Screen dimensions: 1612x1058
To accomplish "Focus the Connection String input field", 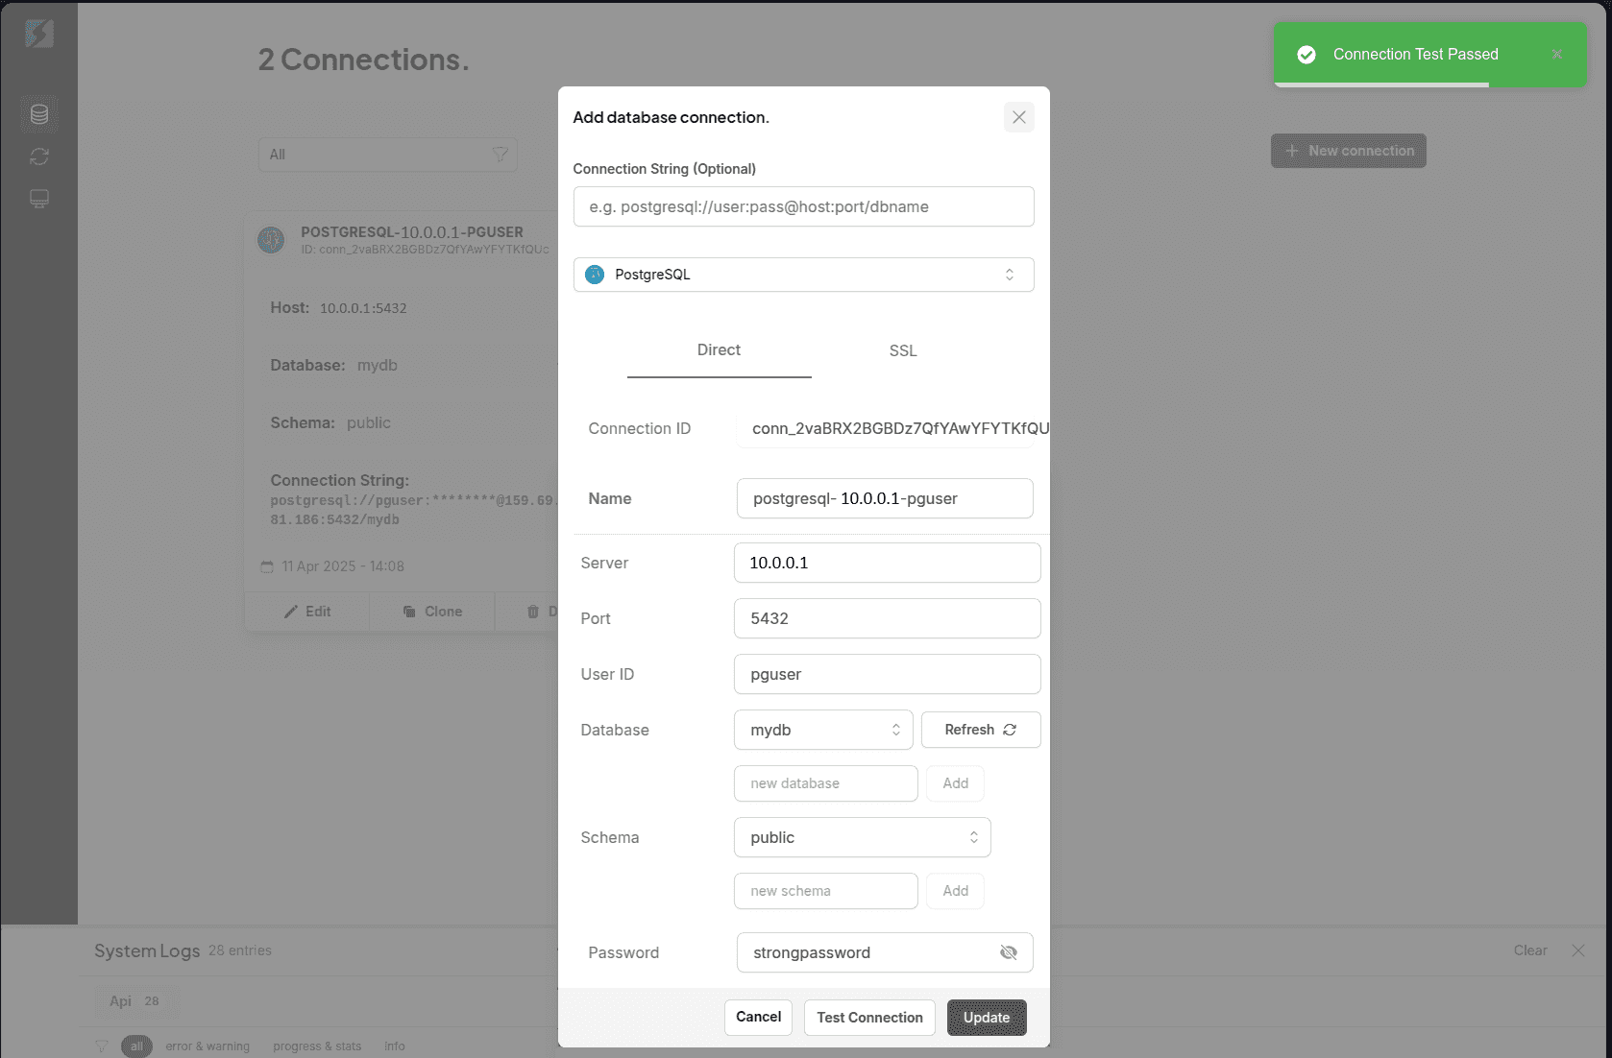I will pyautogui.click(x=804, y=206).
